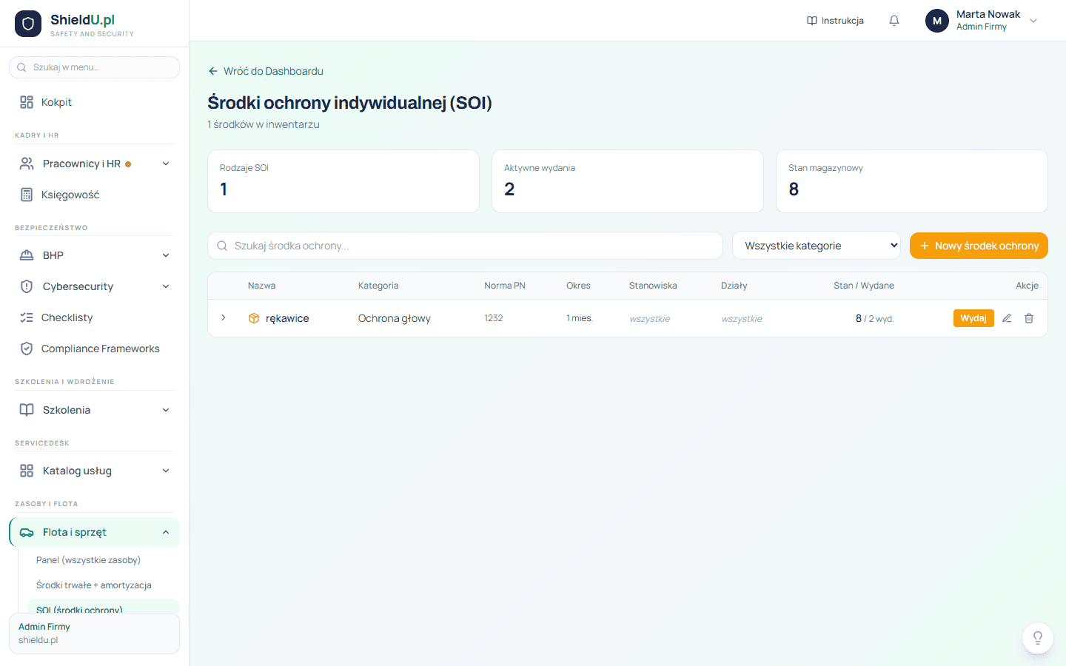Click the ShieldU.pl shield logo
1066x666 pixels.
pyautogui.click(x=28, y=24)
